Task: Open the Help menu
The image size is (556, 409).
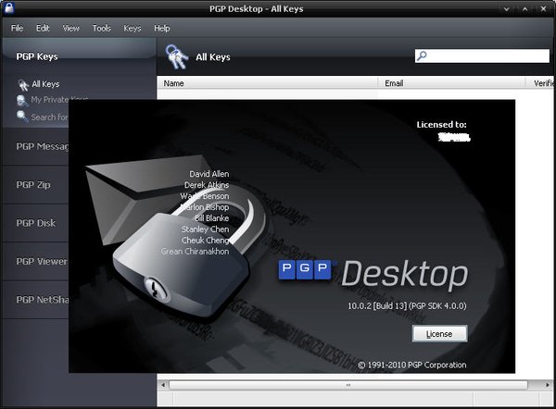Action: point(161,28)
